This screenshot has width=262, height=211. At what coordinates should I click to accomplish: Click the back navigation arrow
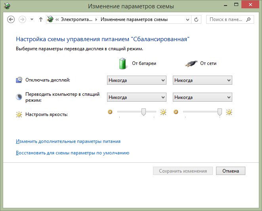[x=11, y=19]
